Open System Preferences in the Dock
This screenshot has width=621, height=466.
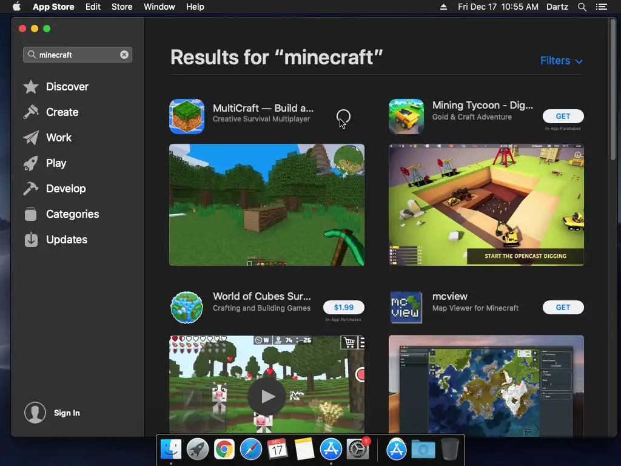click(358, 450)
